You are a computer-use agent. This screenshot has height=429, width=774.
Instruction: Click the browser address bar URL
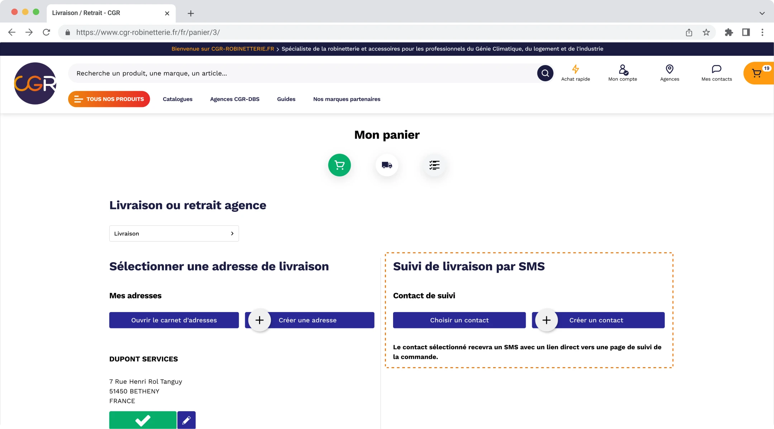148,33
